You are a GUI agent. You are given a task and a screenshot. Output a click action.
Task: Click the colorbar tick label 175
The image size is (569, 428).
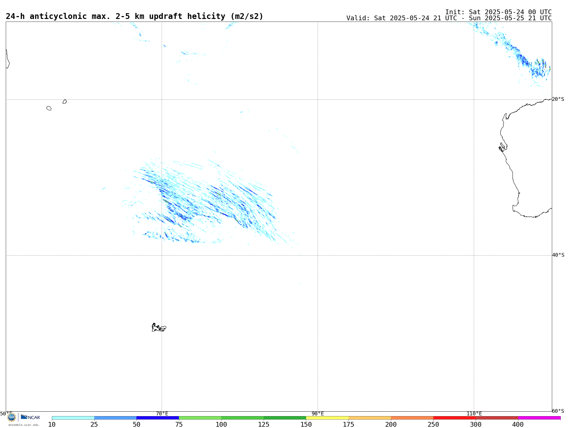(x=349, y=425)
